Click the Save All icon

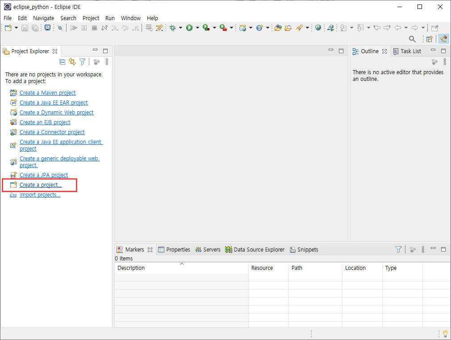pos(35,28)
